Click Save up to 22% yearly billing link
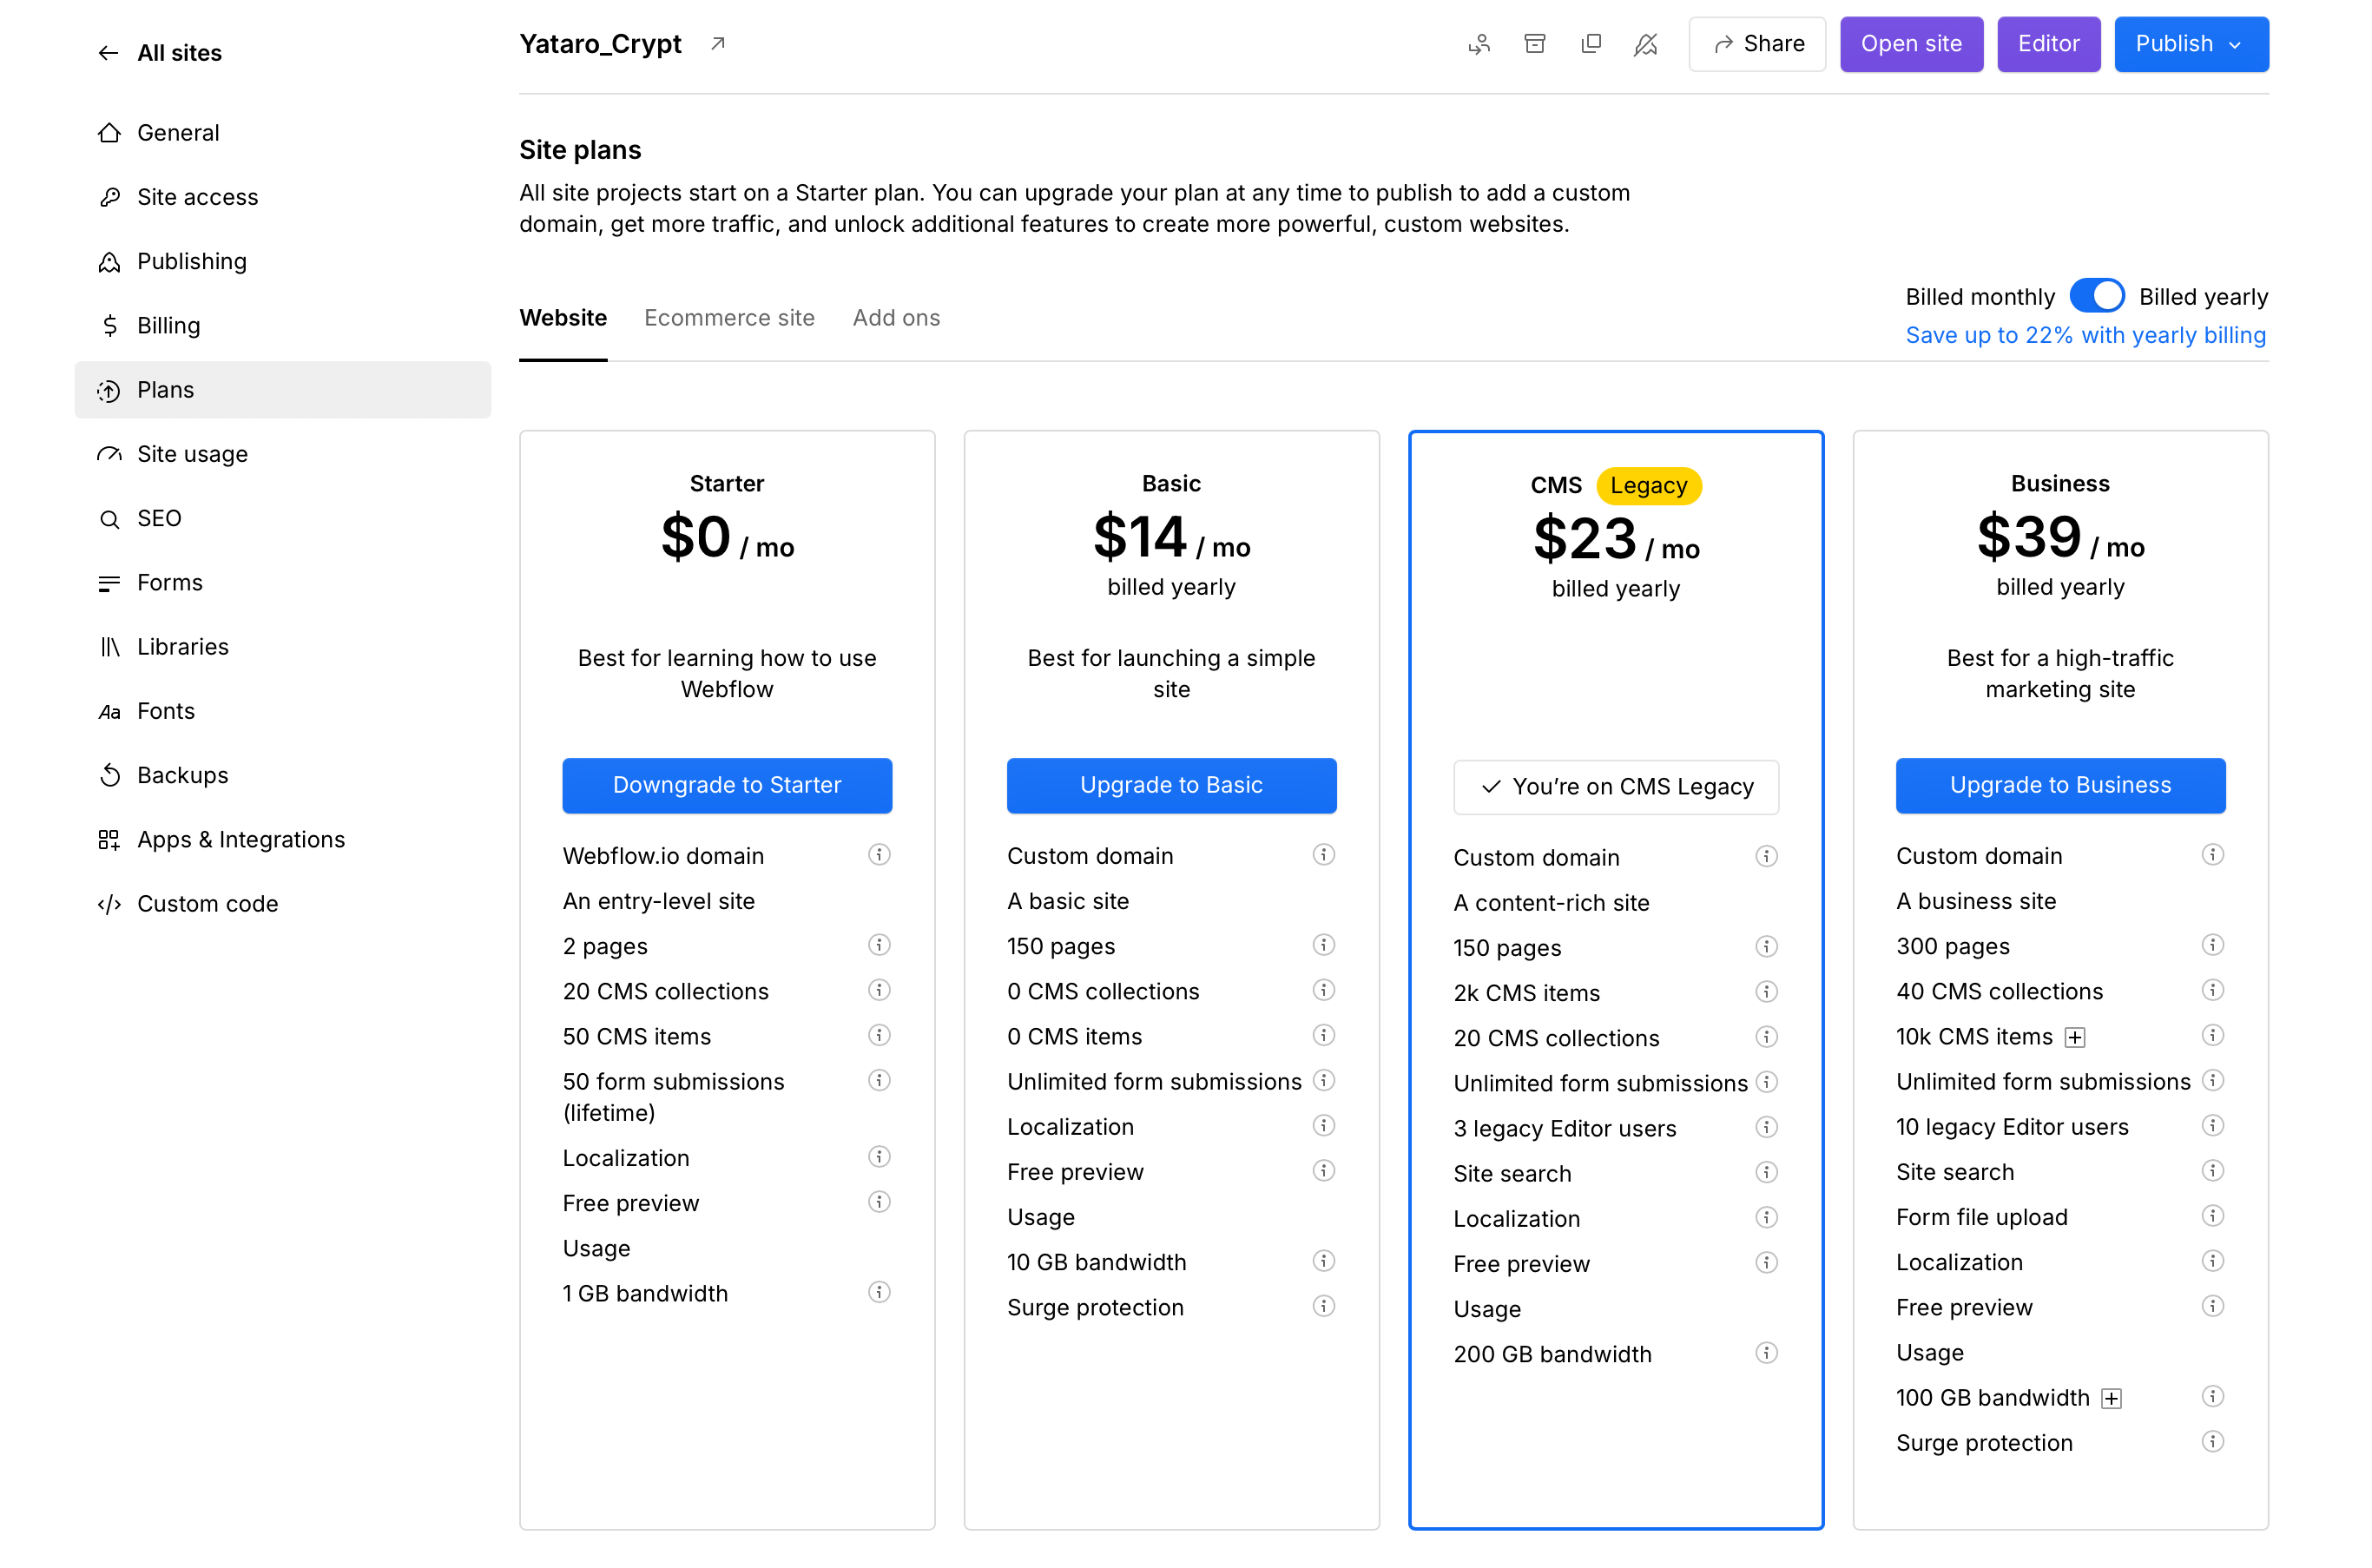 pyautogui.click(x=2086, y=335)
